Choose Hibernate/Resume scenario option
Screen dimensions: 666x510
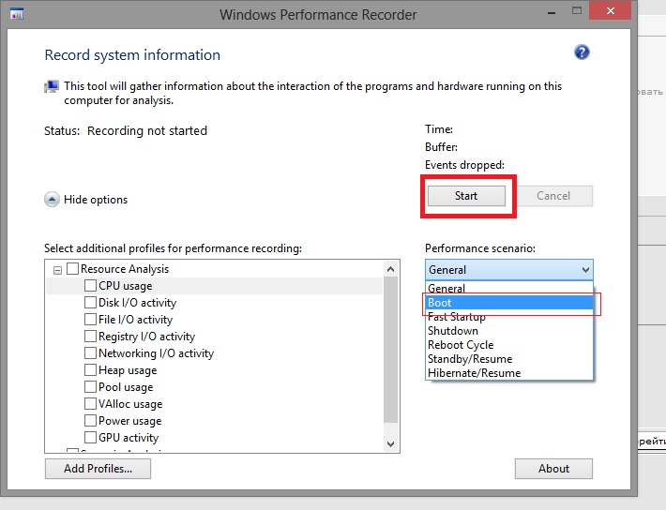click(x=508, y=373)
